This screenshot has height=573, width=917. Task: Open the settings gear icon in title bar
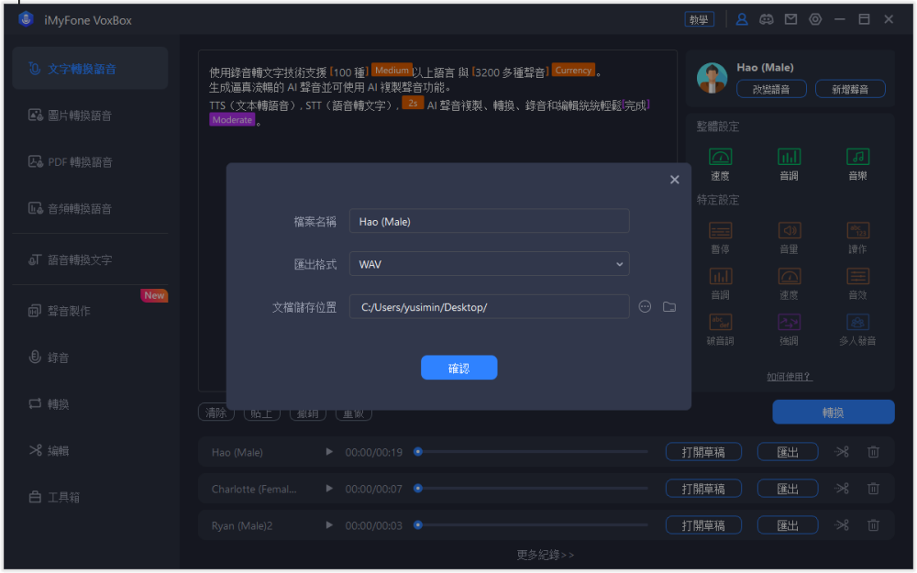tap(815, 19)
